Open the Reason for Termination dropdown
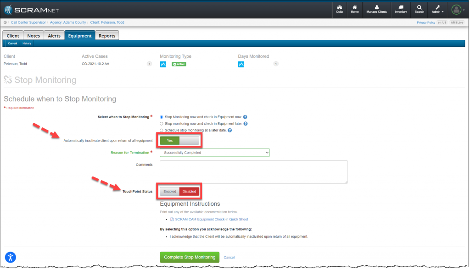 [x=214, y=152]
